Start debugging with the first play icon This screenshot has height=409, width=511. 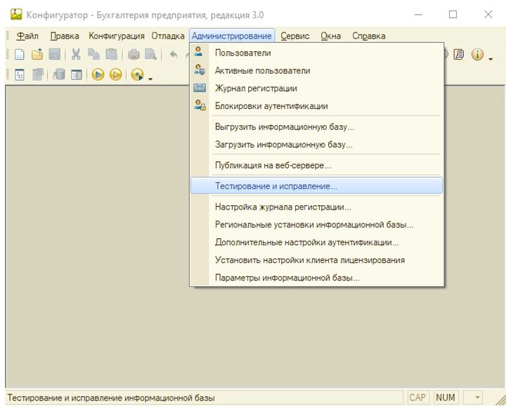coord(98,74)
